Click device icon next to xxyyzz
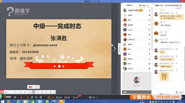 149,30
